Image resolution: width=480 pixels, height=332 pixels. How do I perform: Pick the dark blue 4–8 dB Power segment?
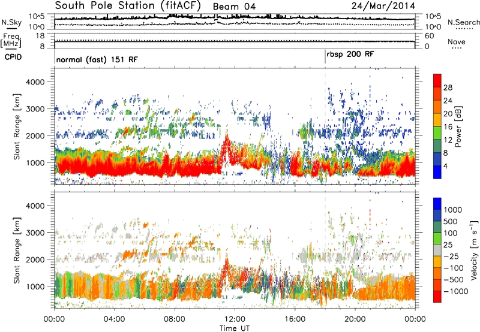coord(437,159)
